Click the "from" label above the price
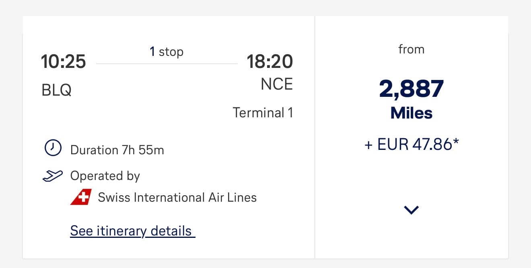Image resolution: width=531 pixels, height=268 pixels. 411,49
